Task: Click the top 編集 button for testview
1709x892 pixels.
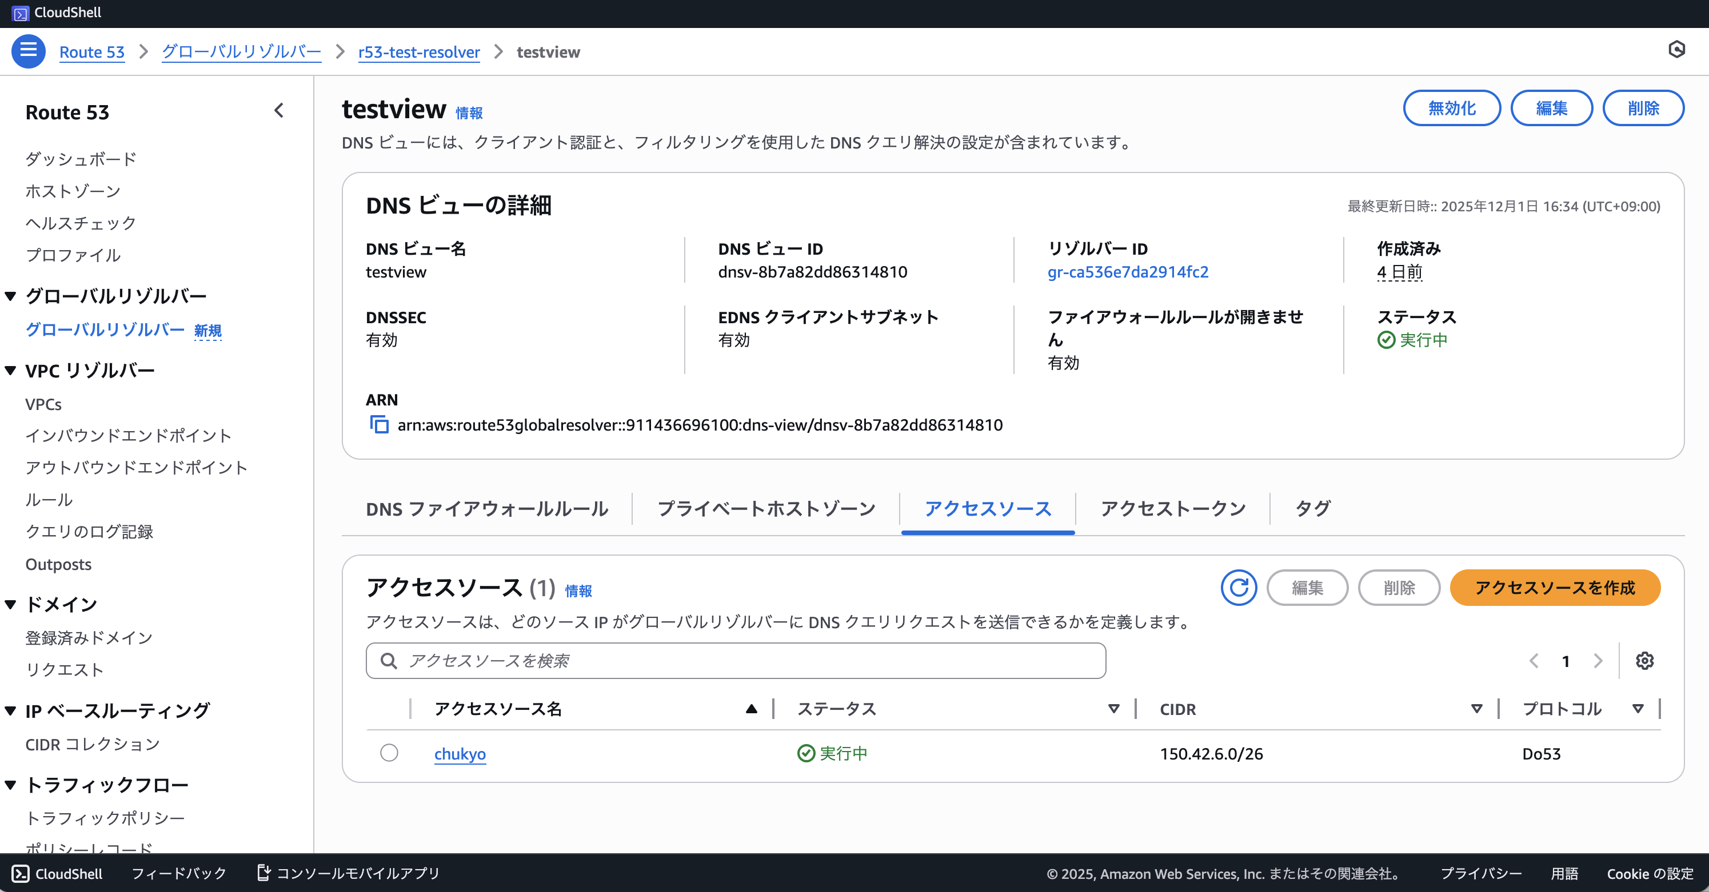Action: pyautogui.click(x=1552, y=108)
